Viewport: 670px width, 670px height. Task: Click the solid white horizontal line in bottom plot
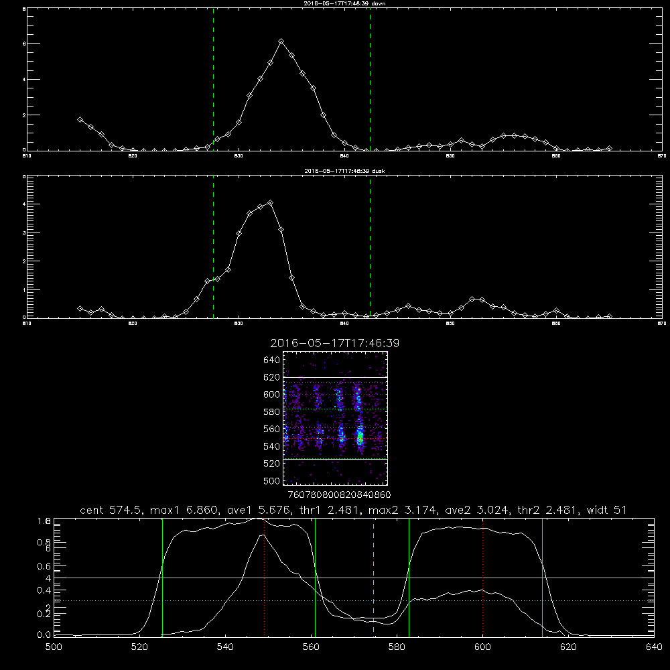pos(354,578)
